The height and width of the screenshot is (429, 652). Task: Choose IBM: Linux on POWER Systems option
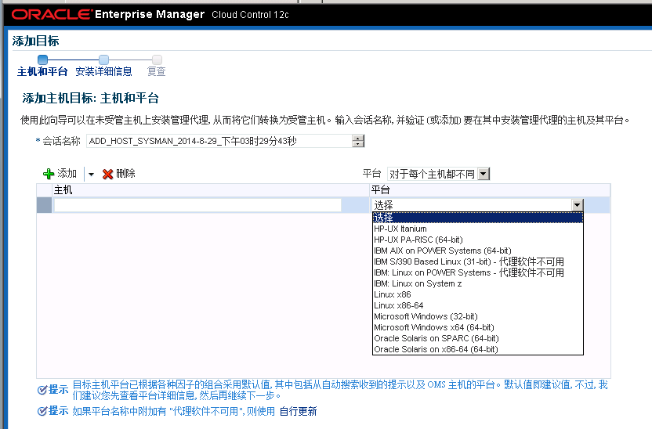point(478,272)
